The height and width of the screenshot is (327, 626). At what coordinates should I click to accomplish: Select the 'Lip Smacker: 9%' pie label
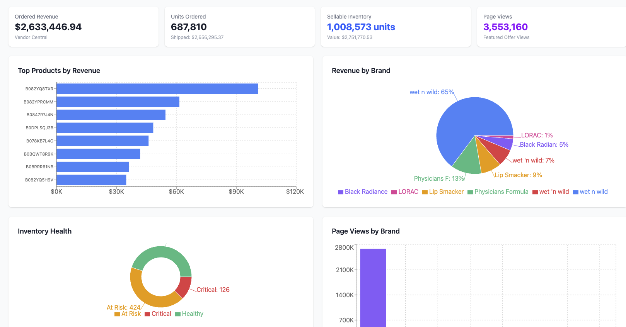[x=518, y=175]
